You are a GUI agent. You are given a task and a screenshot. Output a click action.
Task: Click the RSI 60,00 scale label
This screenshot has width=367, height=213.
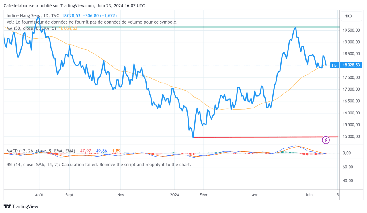tap(347, 167)
